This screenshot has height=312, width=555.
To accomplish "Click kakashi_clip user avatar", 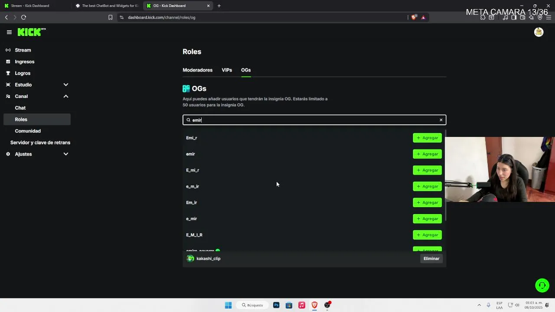I will 190,259.
